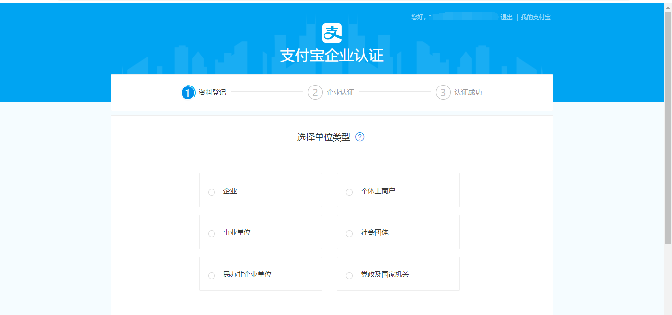Screen dimensions: 672x315
Task: Click the 支付宝企业认证 page title
Action: pyautogui.click(x=332, y=56)
